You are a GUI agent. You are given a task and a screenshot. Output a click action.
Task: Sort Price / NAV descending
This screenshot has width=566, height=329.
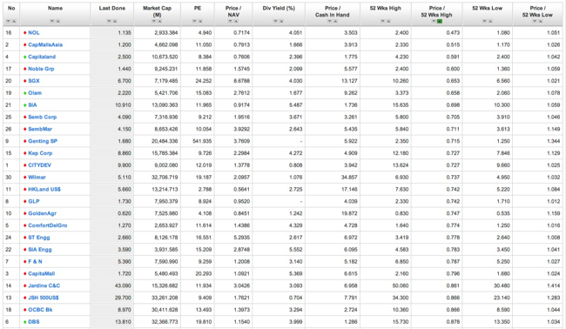pyautogui.click(x=230, y=22)
